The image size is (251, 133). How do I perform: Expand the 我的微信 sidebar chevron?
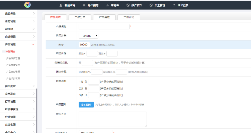coord(34,13)
